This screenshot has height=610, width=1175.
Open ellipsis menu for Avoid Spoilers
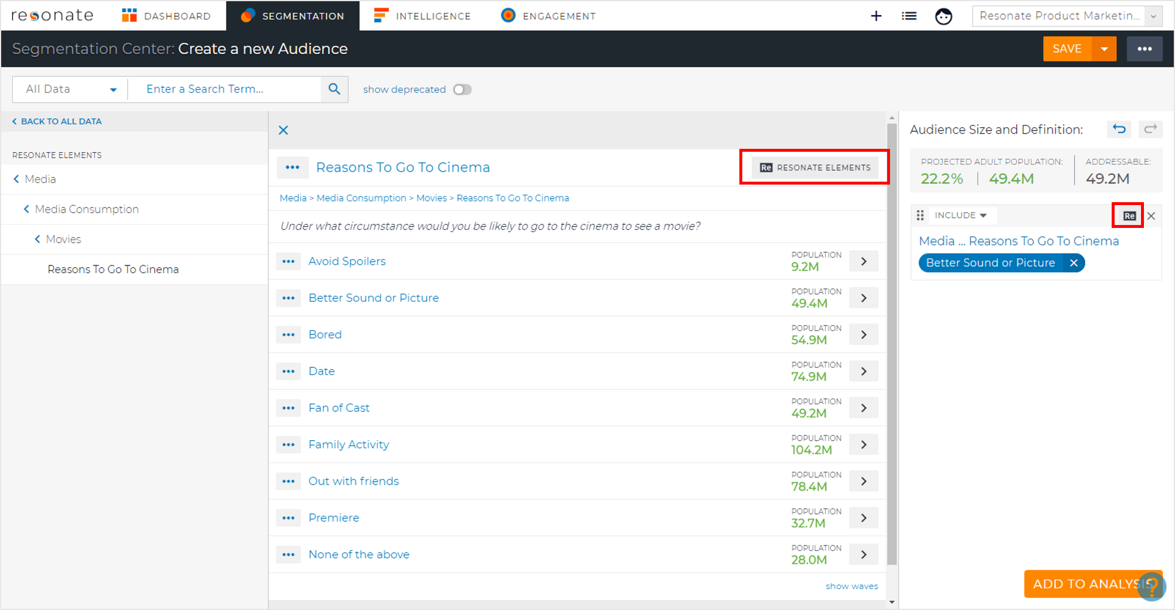click(x=288, y=261)
